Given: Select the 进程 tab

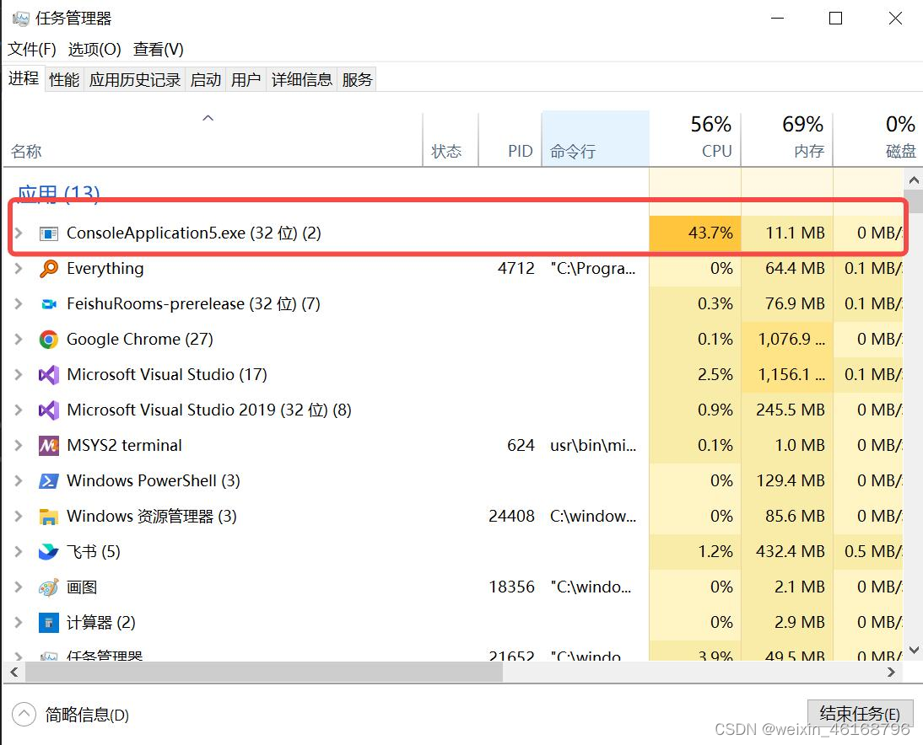Looking at the screenshot, I should [x=24, y=78].
